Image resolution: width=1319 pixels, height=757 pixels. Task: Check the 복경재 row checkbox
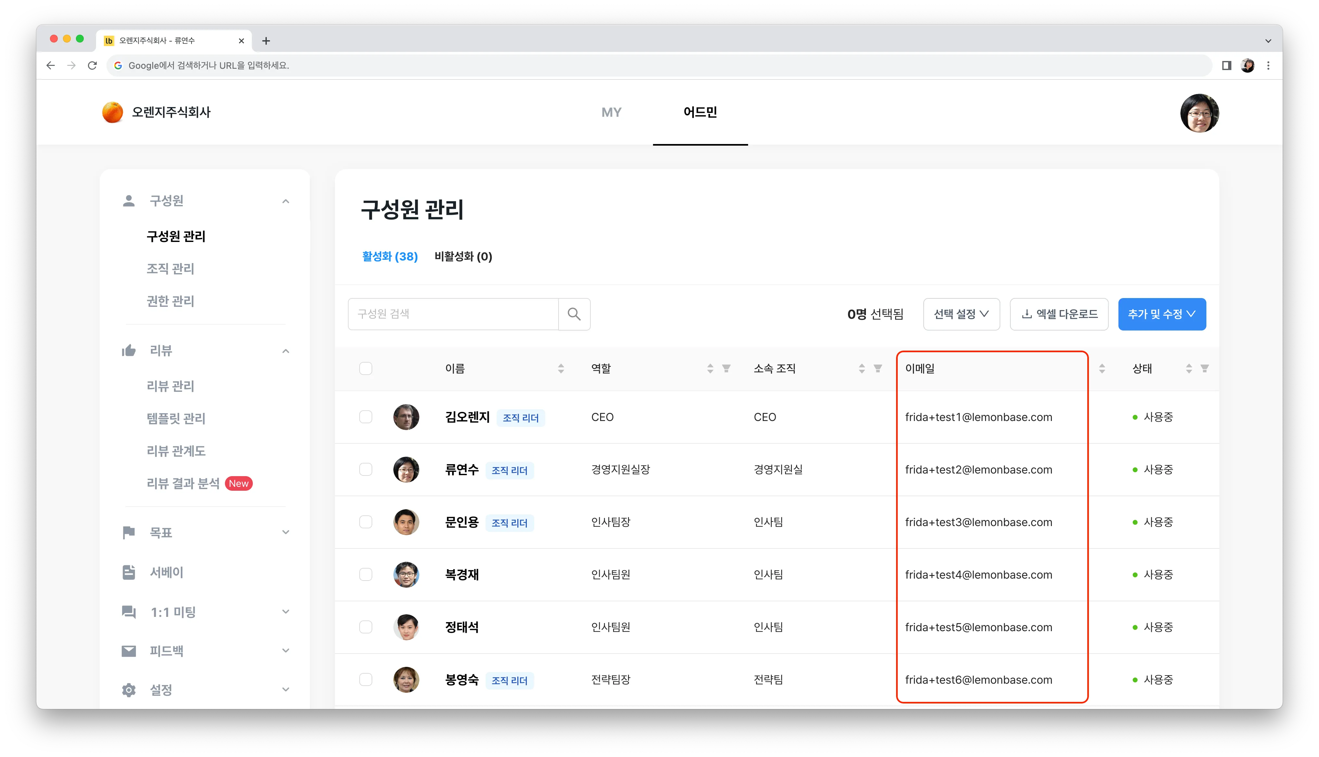[366, 574]
